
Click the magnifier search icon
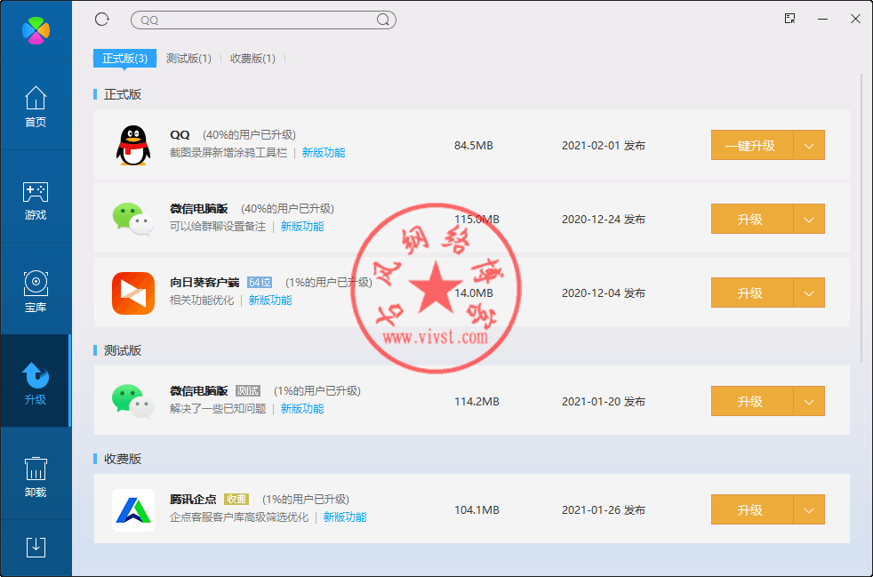click(383, 20)
